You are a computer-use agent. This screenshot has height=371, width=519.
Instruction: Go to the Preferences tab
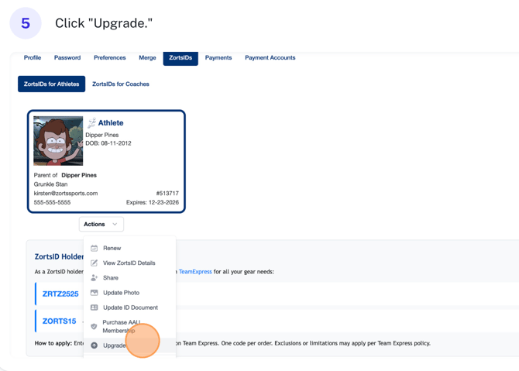tap(110, 58)
